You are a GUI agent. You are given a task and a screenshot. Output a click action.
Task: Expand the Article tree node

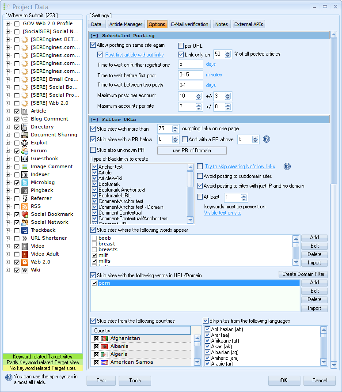[x=8, y=111]
